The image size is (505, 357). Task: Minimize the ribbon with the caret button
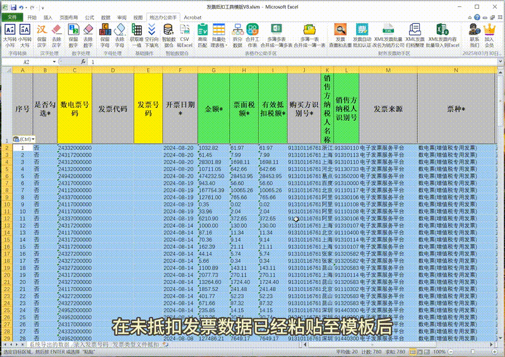(x=470, y=18)
